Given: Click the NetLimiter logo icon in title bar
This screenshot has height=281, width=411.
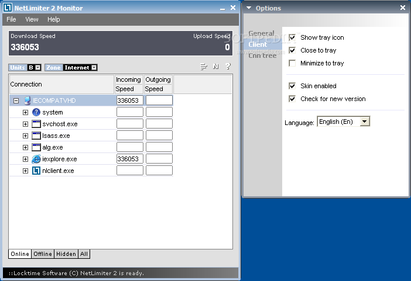Looking at the screenshot, I should (x=8, y=8).
